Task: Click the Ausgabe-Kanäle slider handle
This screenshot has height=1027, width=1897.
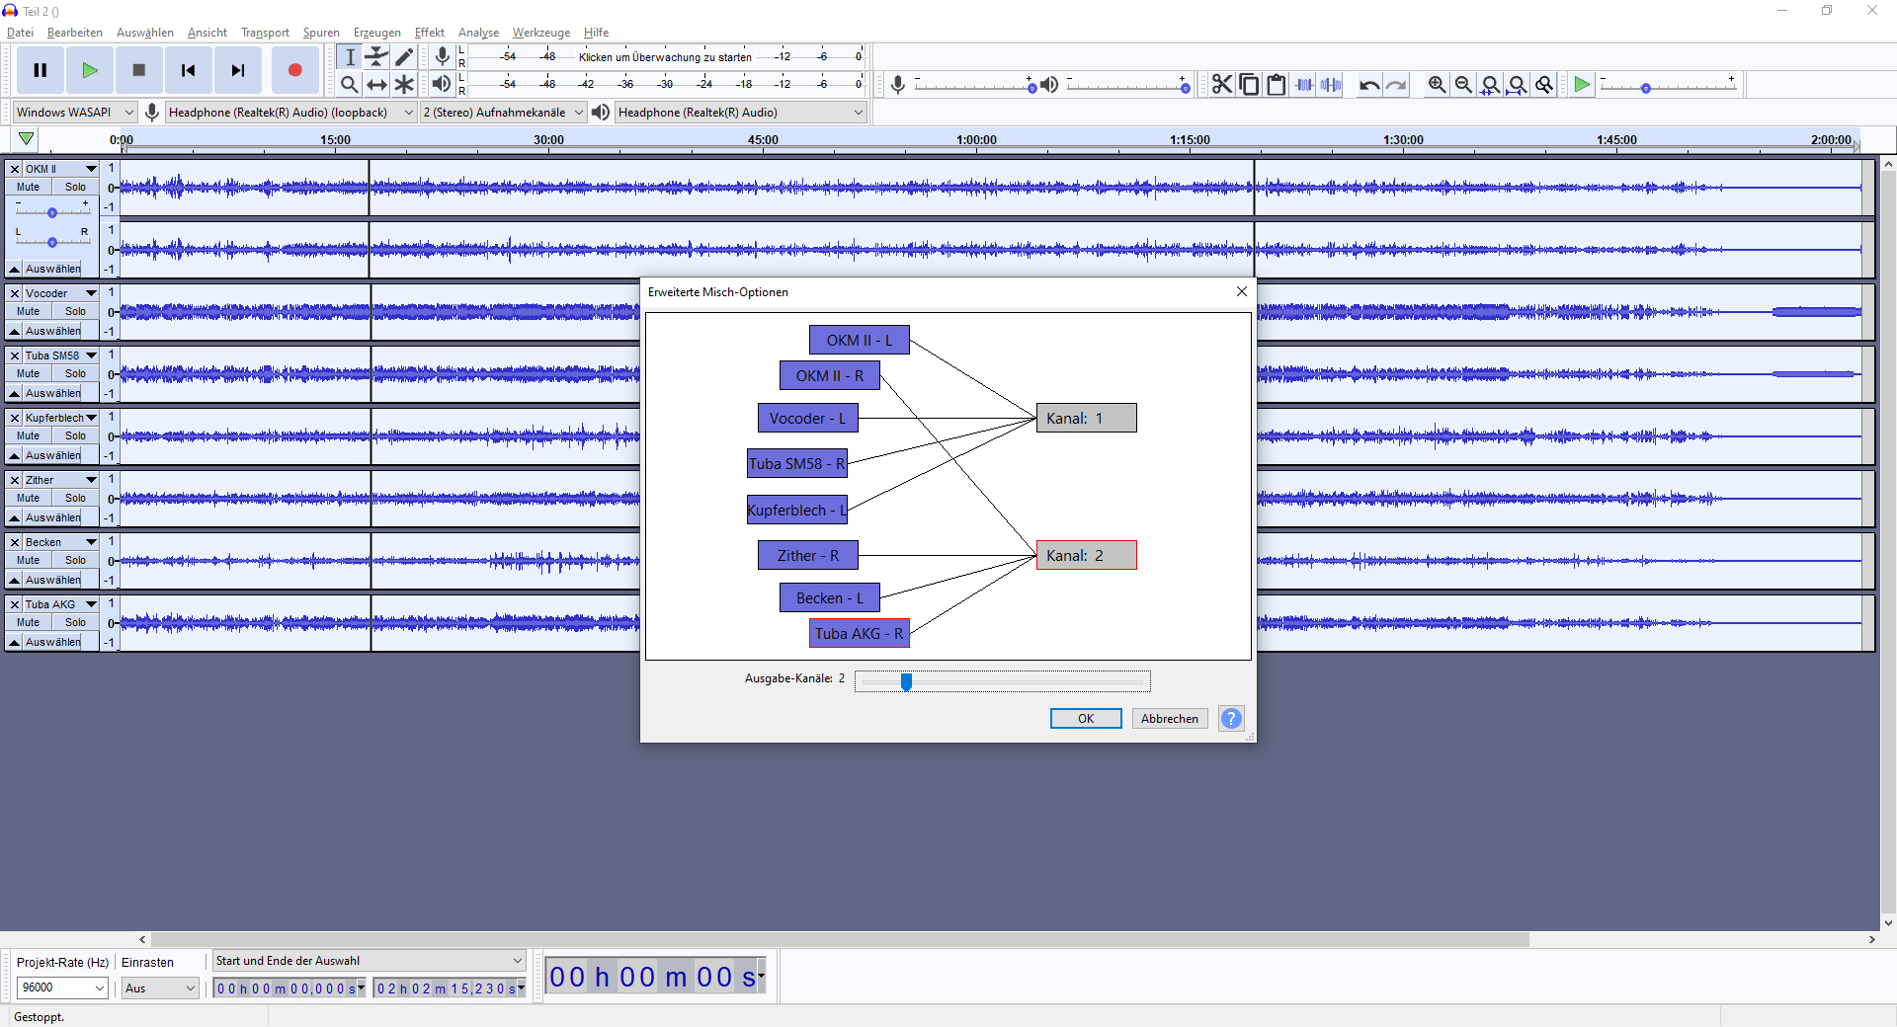Action: click(906, 681)
